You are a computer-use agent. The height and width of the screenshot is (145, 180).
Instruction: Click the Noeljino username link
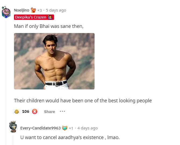21,10
